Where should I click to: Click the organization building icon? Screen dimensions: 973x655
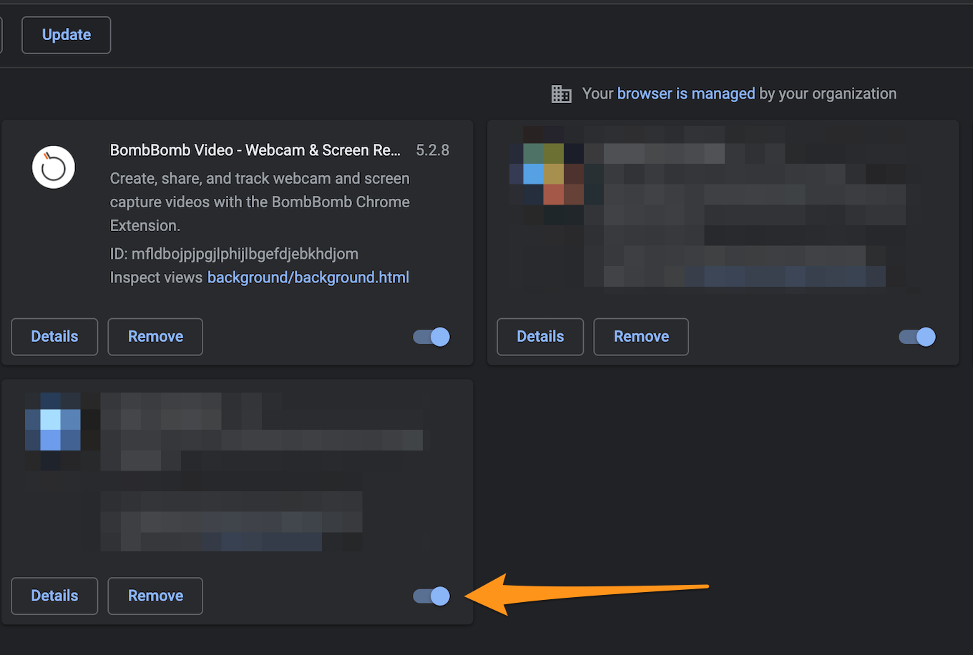point(561,94)
